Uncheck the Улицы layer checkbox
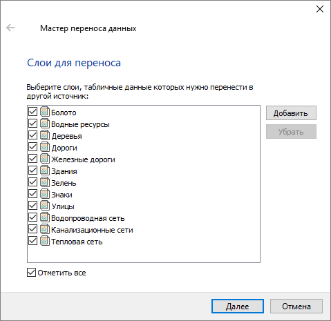The image size is (331, 321). (32, 206)
